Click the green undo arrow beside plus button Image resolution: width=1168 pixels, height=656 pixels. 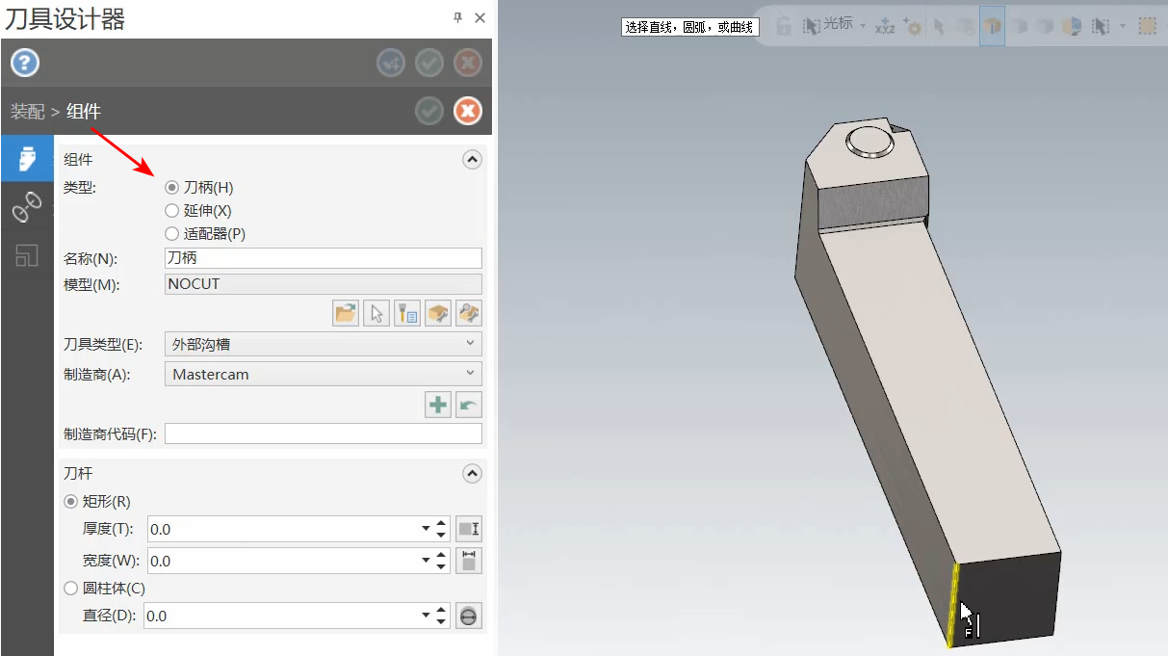point(469,405)
